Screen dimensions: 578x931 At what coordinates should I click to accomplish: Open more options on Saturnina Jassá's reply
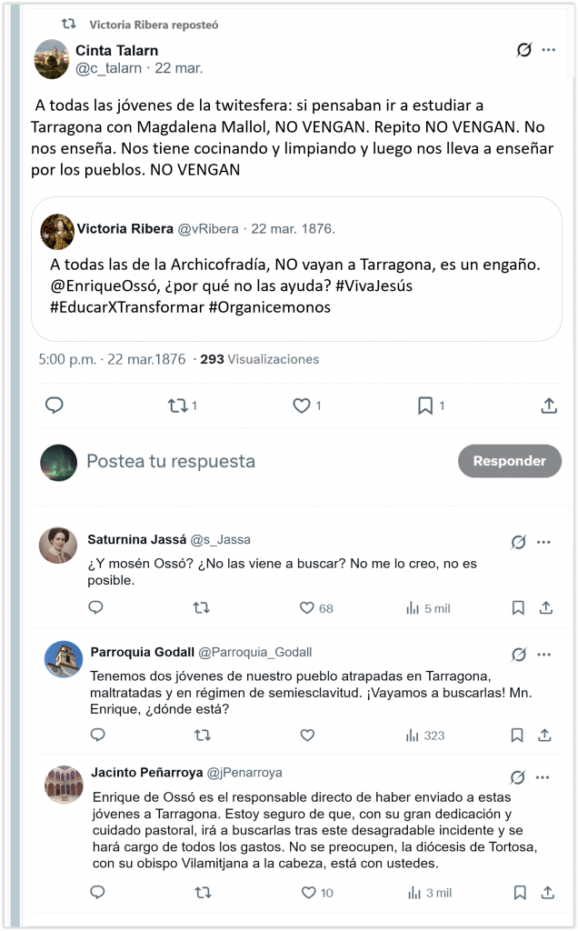(543, 542)
